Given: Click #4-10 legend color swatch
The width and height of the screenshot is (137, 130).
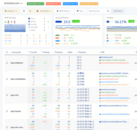Looking at the screenshot, I should tap(29, 22).
